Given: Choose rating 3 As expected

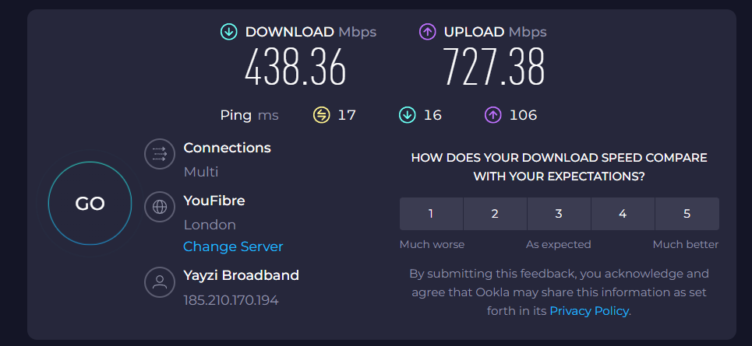Looking at the screenshot, I should click(x=559, y=214).
